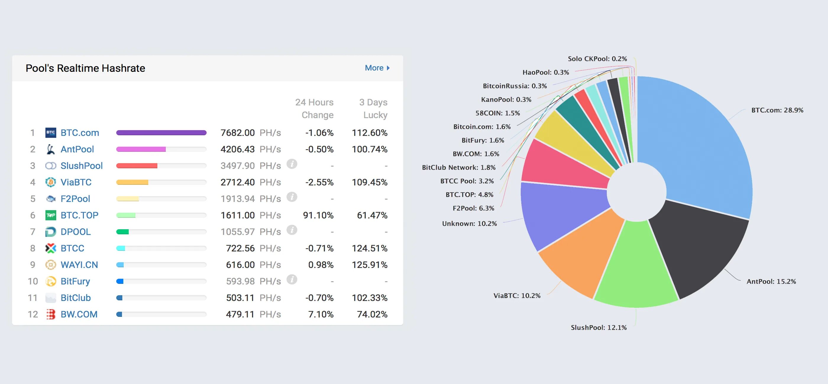Click info icon next to DPOOL hashrate
828x384 pixels.
point(292,230)
